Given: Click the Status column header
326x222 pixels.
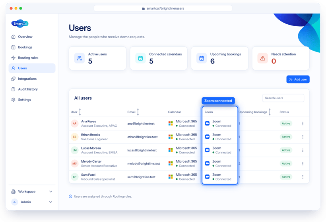Looking at the screenshot, I should tap(284, 112).
